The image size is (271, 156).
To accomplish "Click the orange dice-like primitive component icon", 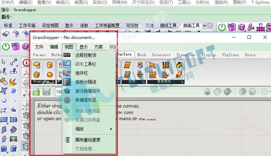I will click(37, 75).
